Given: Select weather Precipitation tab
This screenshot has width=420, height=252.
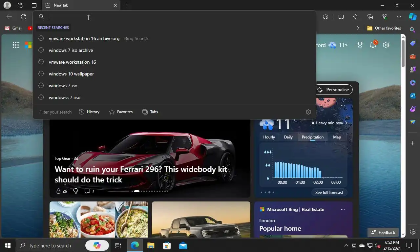Looking at the screenshot, I should click(x=312, y=137).
